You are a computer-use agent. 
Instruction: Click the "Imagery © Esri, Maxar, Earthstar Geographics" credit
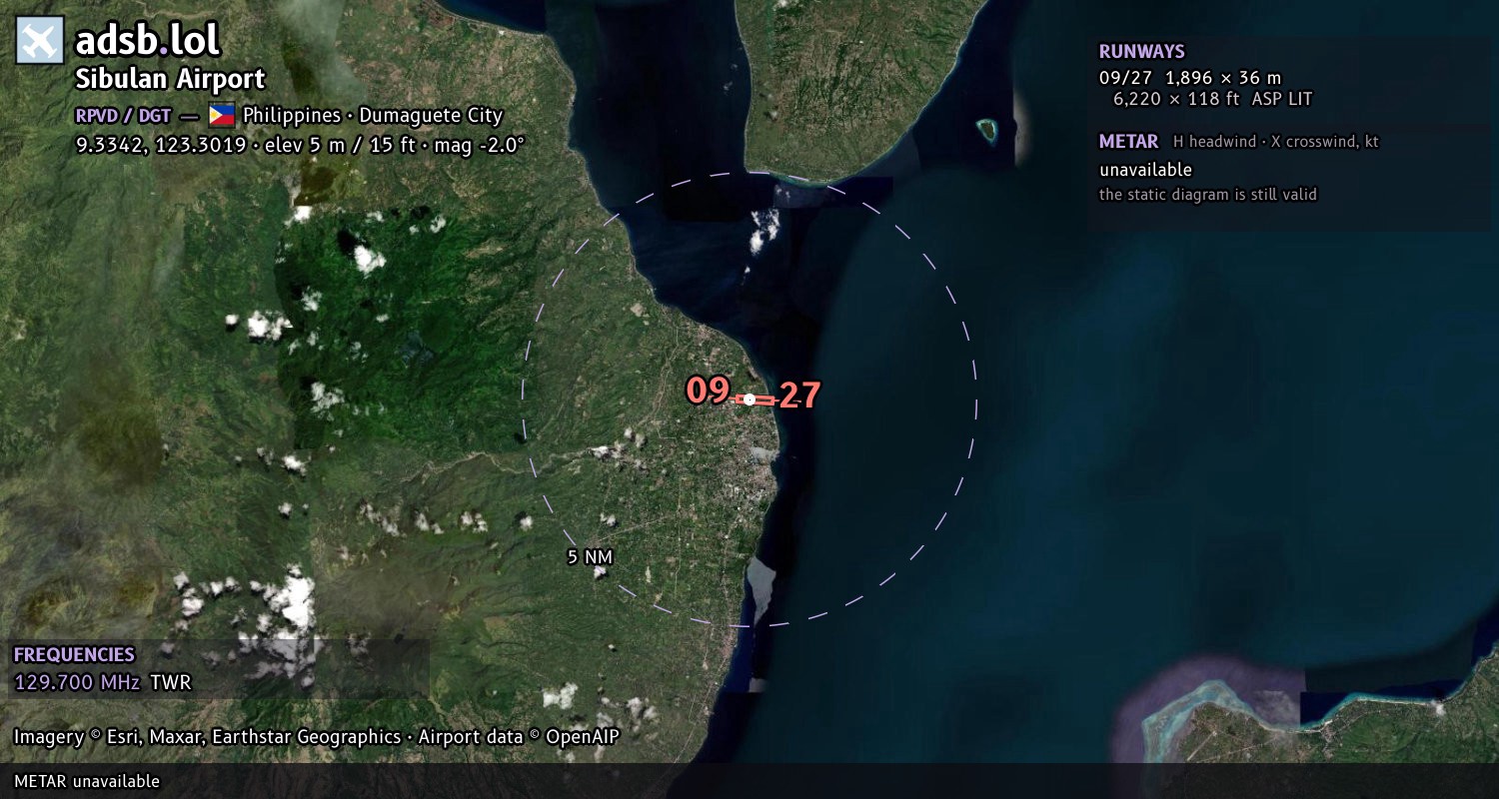(207, 737)
